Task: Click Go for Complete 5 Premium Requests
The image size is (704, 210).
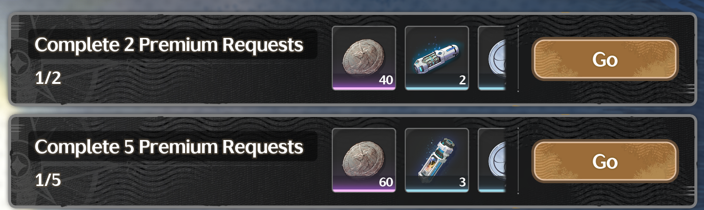Action: tap(605, 162)
